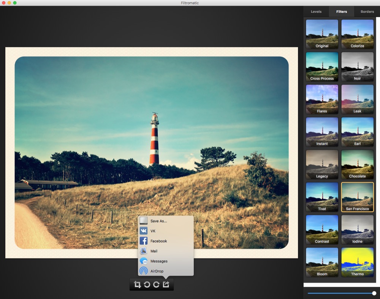The width and height of the screenshot is (380, 299).
Task: Rotate the photo counterclockwise
Action: pos(147,285)
